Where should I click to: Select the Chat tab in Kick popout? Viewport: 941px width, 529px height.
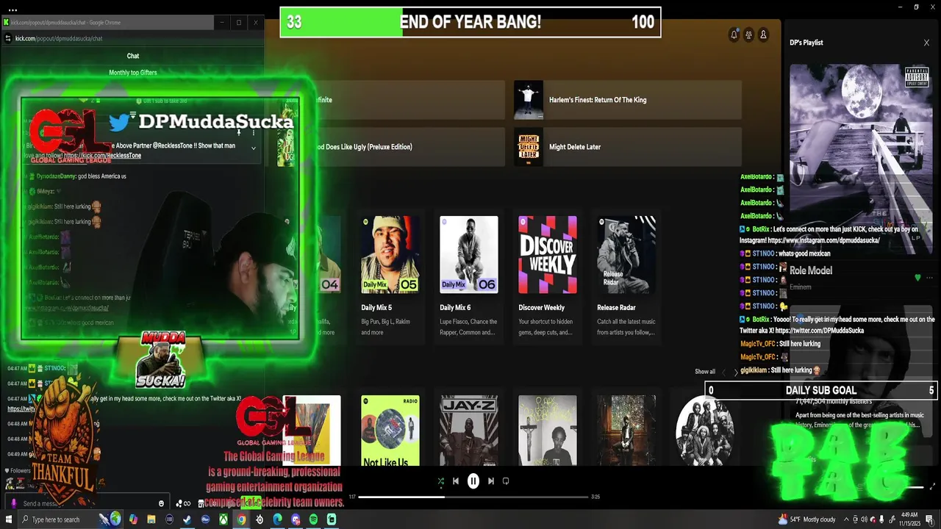tap(133, 56)
